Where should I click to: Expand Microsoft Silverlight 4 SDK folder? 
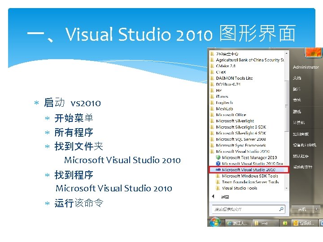coord(238,133)
